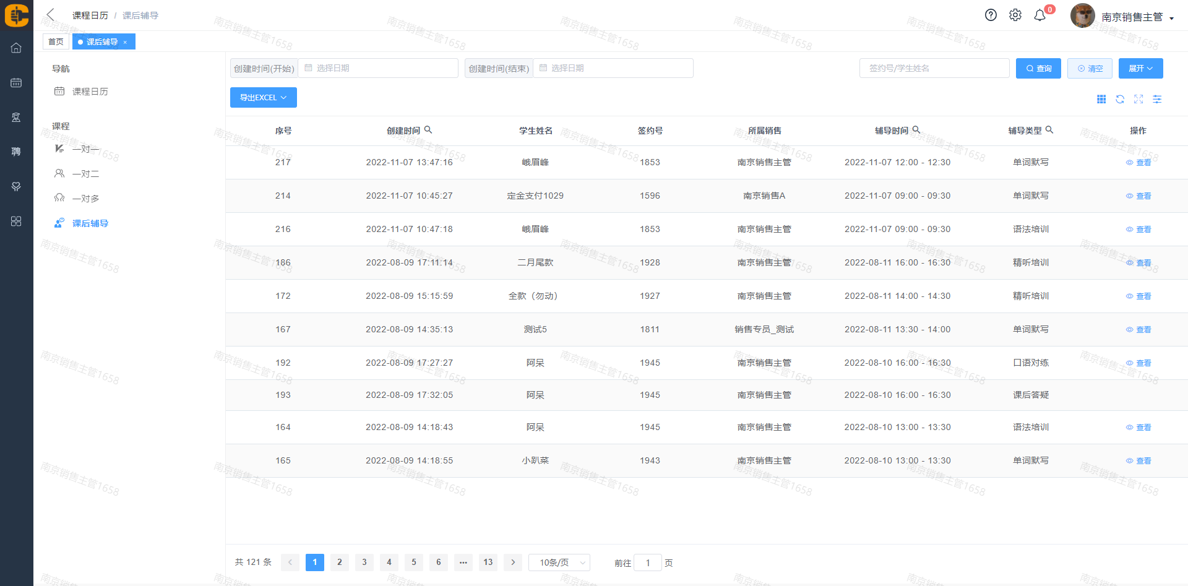Screen dimensions: 1188x586
Task: Expand filters with 展开 button
Action: point(1140,69)
